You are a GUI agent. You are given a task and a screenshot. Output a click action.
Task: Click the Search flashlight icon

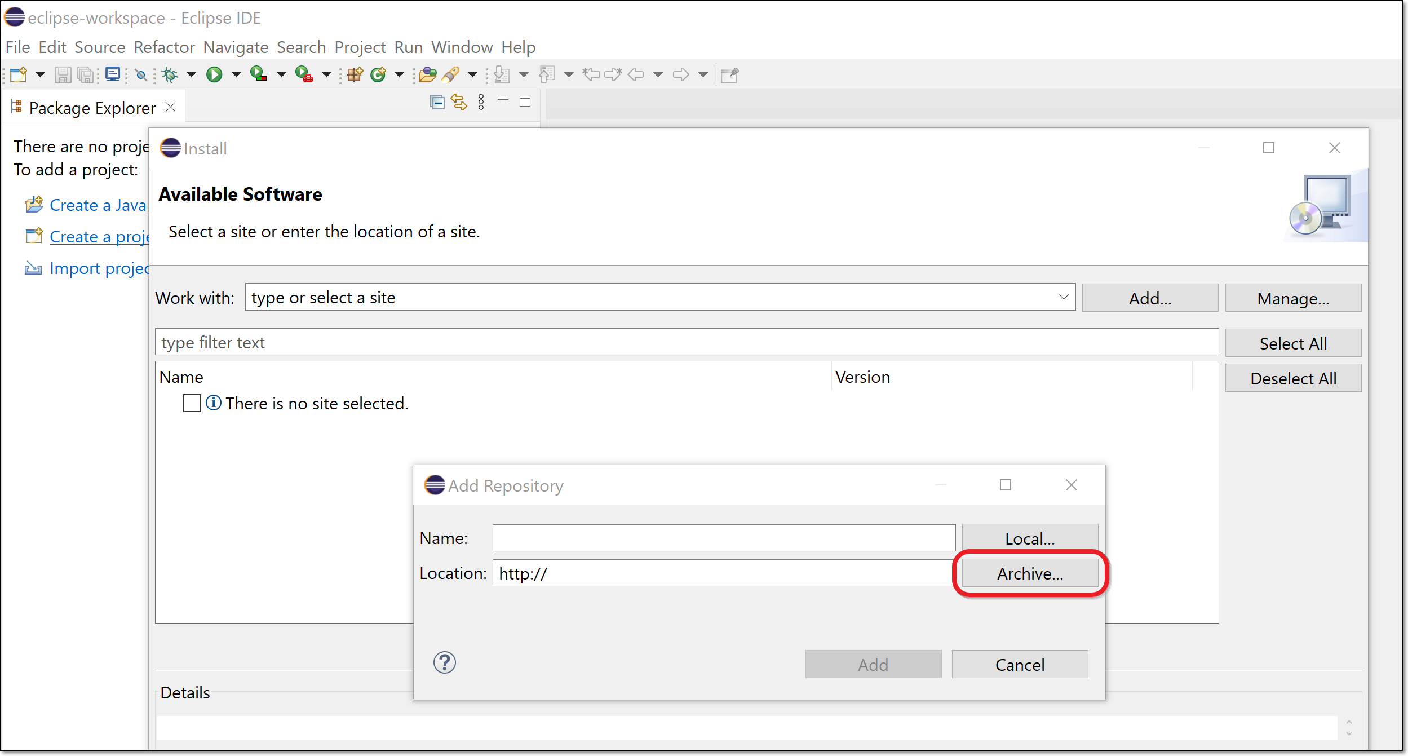point(451,74)
